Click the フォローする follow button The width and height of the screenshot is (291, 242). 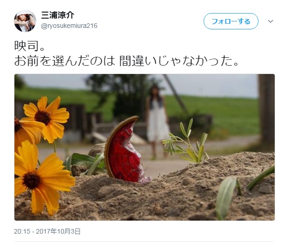click(231, 21)
